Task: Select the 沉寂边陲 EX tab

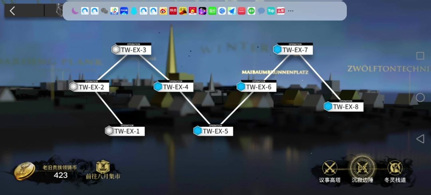Action: pyautogui.click(x=362, y=171)
